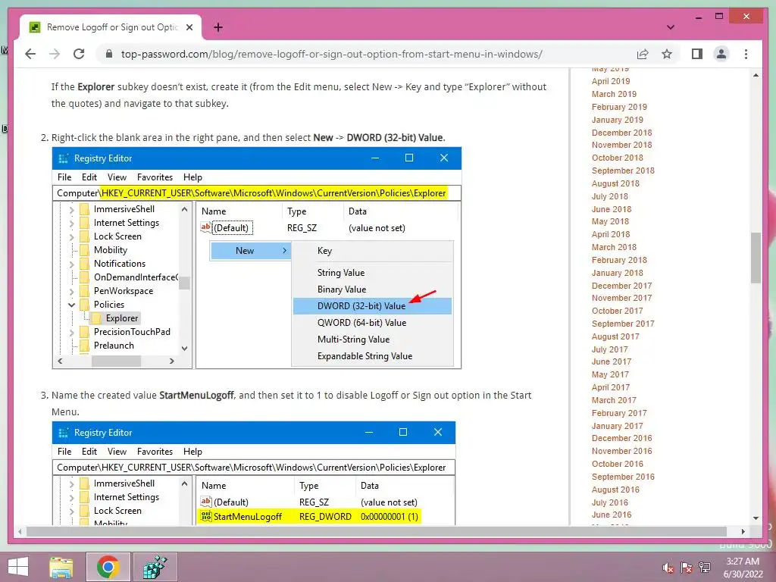
Task: Visit the June 2016 archive
Action: pos(612,515)
